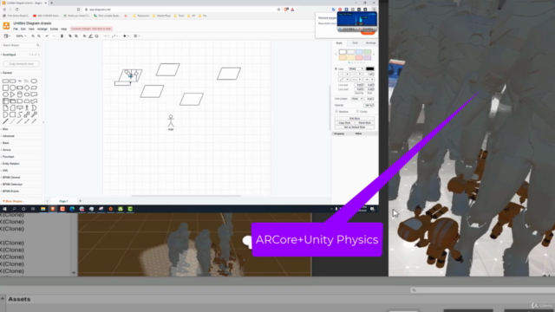This screenshot has height=312, width=555.
Task: Switch to the Text tab in format panel
Action: (355, 42)
